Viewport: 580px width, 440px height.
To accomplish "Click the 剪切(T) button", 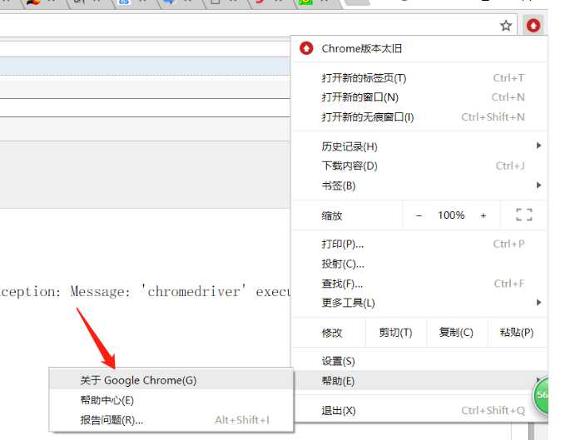I will coord(395,333).
